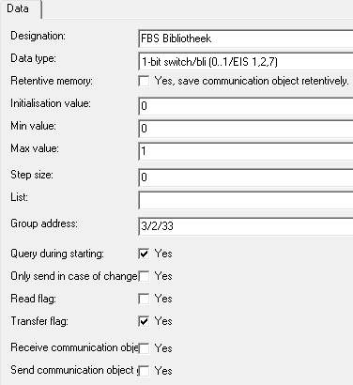This screenshot has width=353, height=385.
Task: Click the Retentive memory option text
Action: (x=252, y=81)
